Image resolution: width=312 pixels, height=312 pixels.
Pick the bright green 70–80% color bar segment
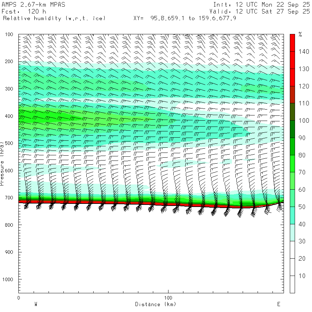292,164
